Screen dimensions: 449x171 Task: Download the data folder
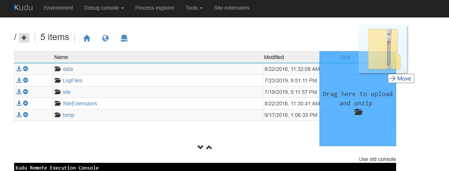(19, 69)
